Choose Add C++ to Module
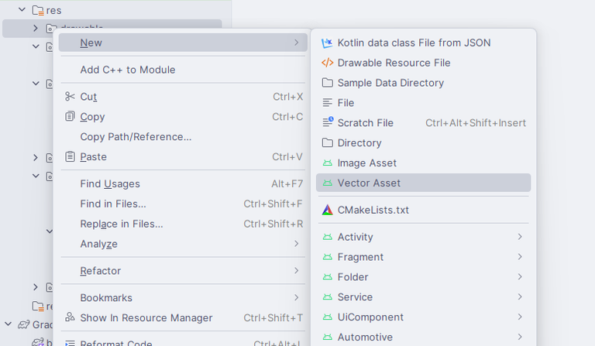Screen dimensions: 595x346 point(128,70)
